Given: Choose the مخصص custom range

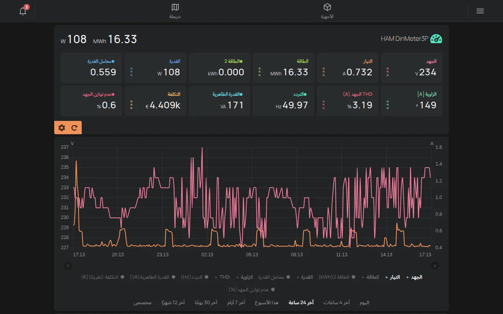Looking at the screenshot, I should coord(143,303).
